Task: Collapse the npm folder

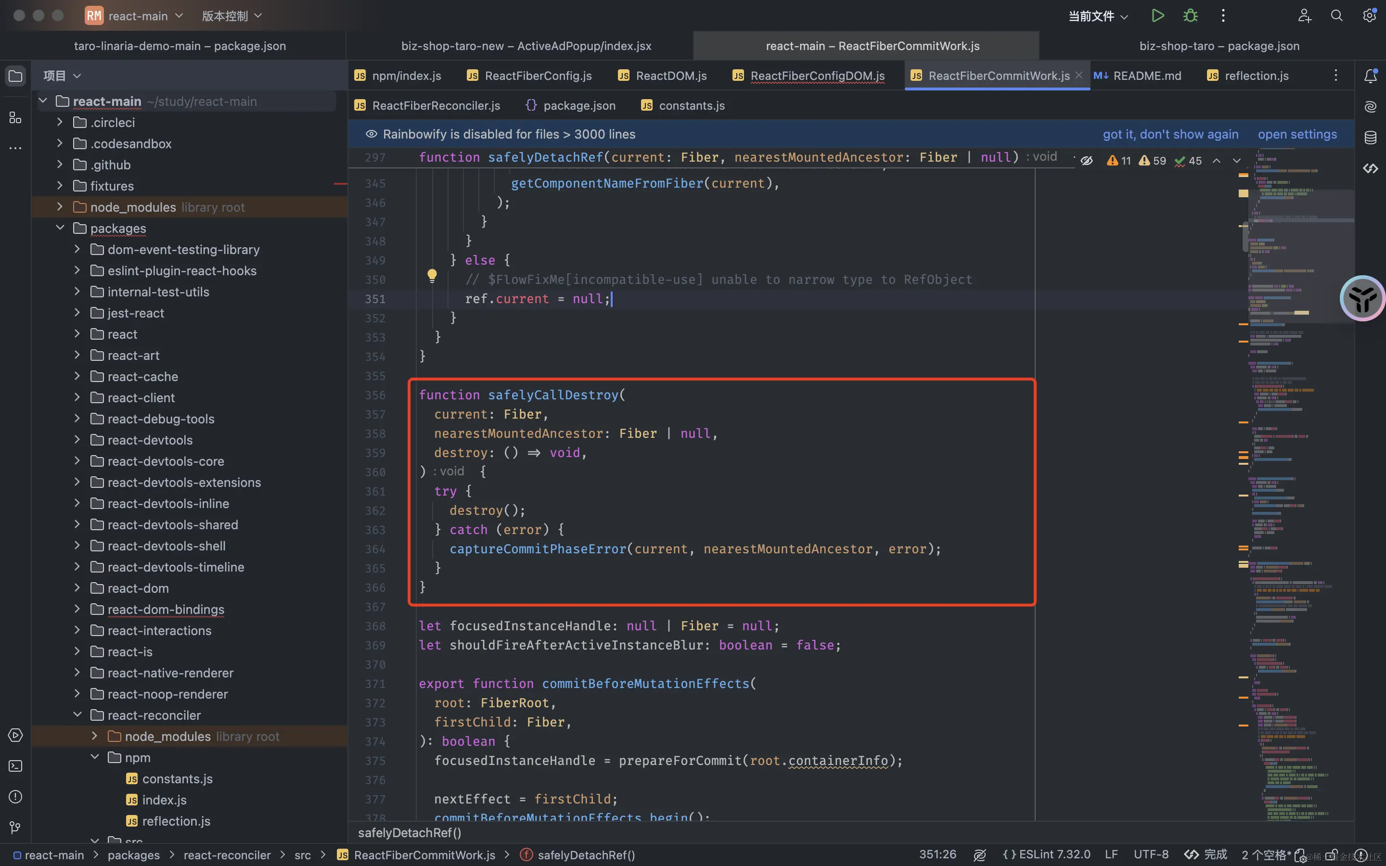Action: pos(94,757)
